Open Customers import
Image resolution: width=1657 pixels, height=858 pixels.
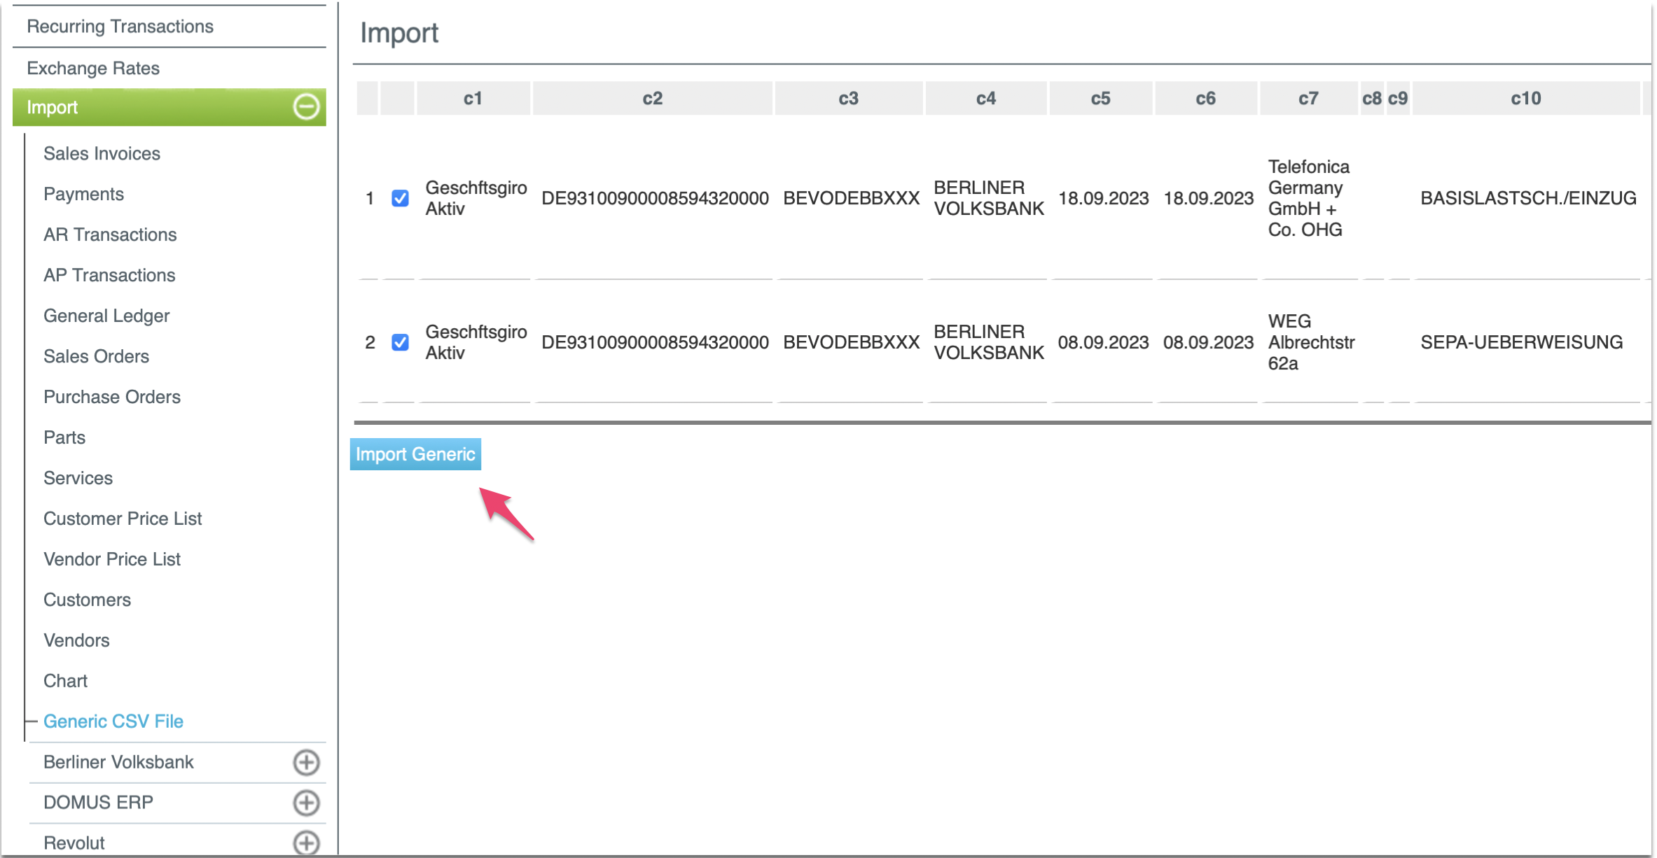click(87, 600)
